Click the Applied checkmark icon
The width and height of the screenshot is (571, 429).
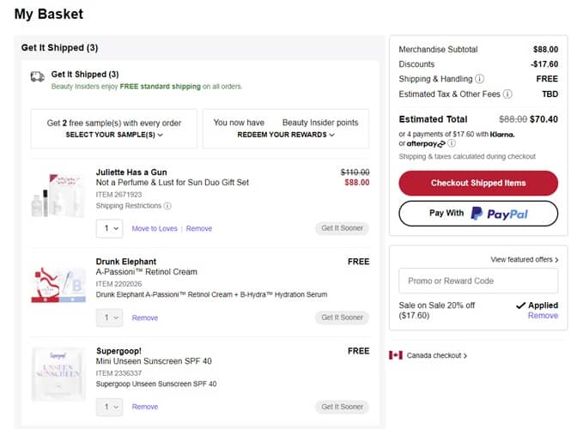(520, 305)
